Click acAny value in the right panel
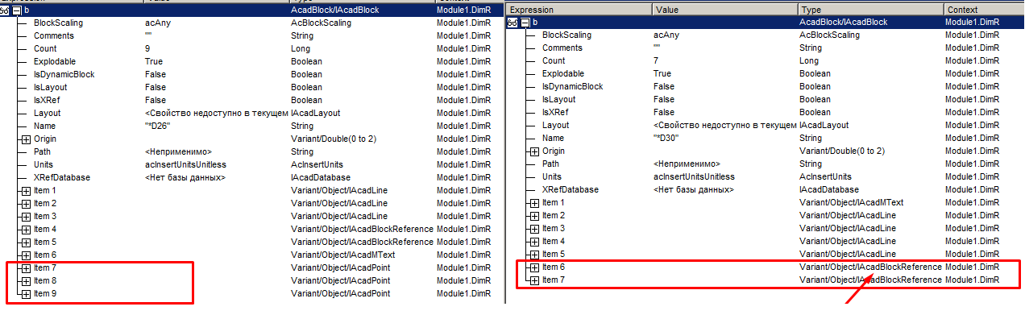 666,35
